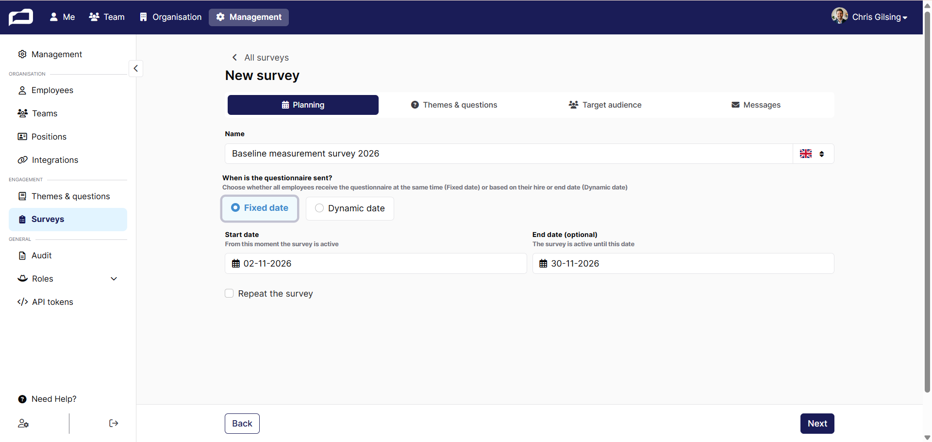Screen dimensions: 932x442
Task: Go back to All surveys
Action: [x=260, y=58]
